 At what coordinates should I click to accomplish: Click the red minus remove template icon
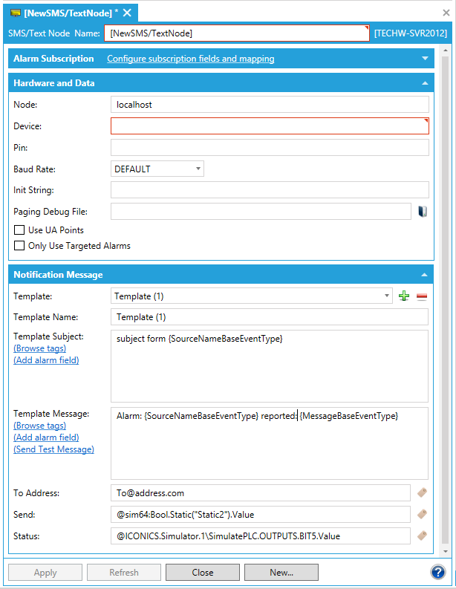pos(422,296)
